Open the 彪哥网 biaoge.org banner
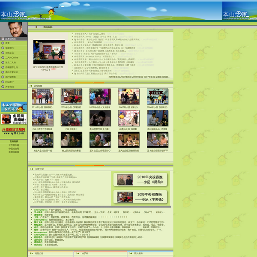257x257 pixels. point(14,118)
